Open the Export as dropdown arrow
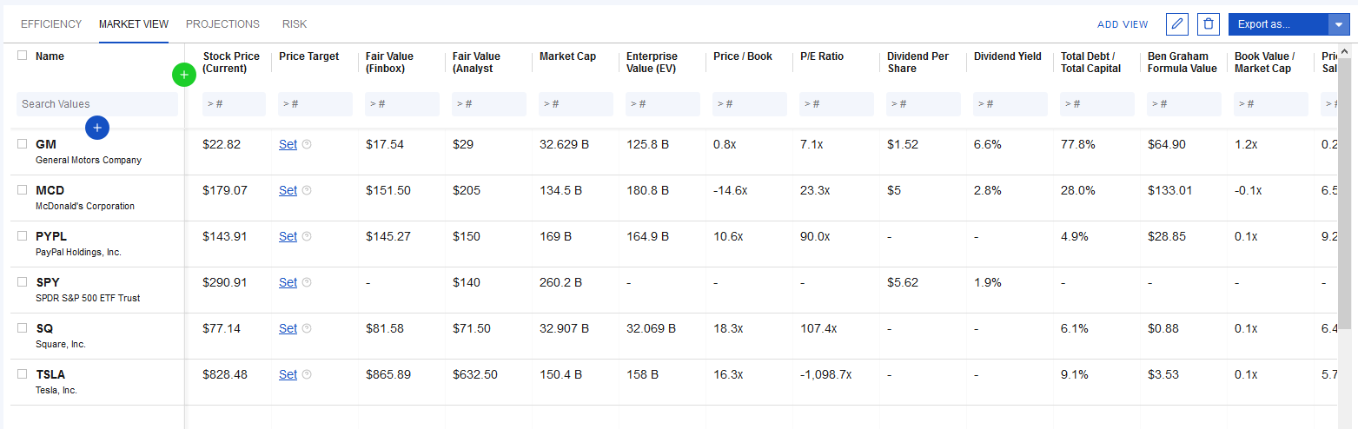 click(x=1338, y=24)
